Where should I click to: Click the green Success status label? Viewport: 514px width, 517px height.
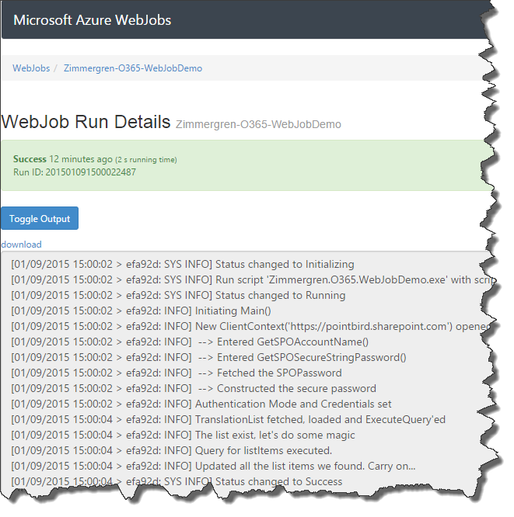(x=30, y=159)
